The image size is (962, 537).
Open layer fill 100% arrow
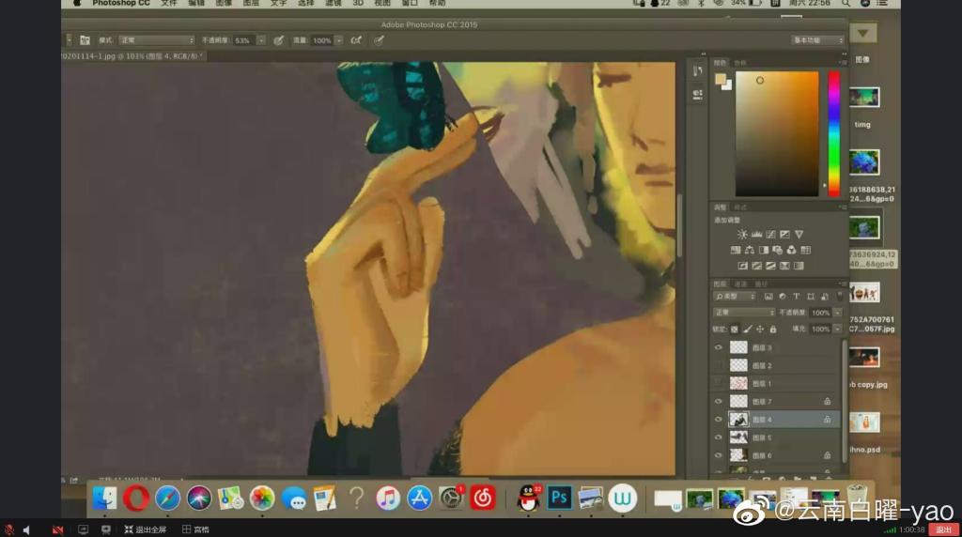[x=837, y=330]
